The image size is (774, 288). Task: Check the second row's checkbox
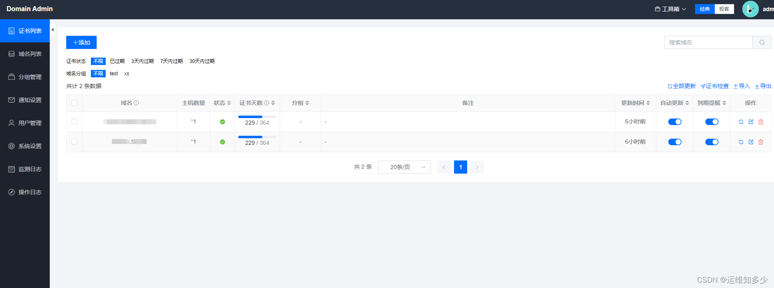[74, 142]
